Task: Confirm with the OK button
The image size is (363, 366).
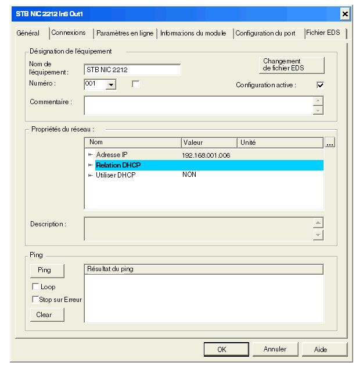Action: [227, 350]
